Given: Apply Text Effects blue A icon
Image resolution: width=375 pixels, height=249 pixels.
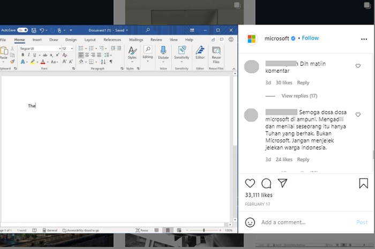Looking at the screenshot, I should [x=22, y=62].
